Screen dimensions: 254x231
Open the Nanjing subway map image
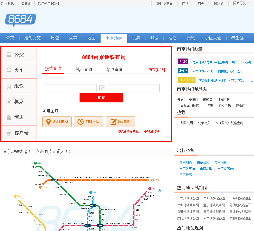[86, 194]
